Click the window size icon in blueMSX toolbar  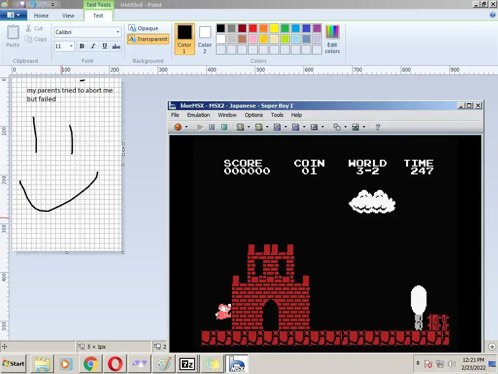tap(337, 127)
